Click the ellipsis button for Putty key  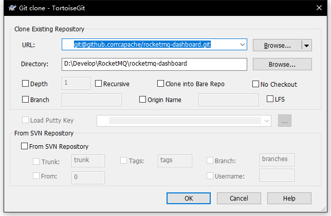coord(285,121)
